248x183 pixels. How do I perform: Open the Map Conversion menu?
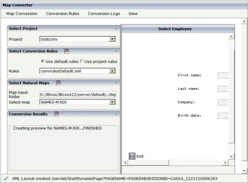coord(22,14)
